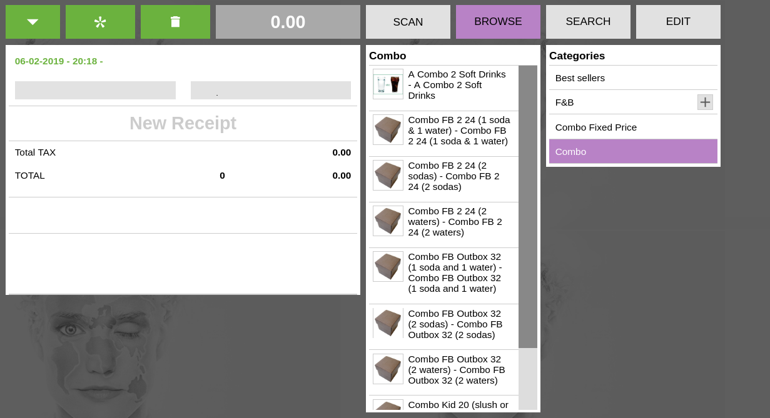Add Combo FB 2 24 (2 waters) item
This screenshot has width=770, height=418.
click(x=443, y=225)
